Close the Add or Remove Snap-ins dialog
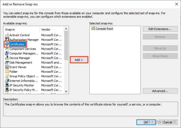The image size is (181, 128). click(177, 4)
